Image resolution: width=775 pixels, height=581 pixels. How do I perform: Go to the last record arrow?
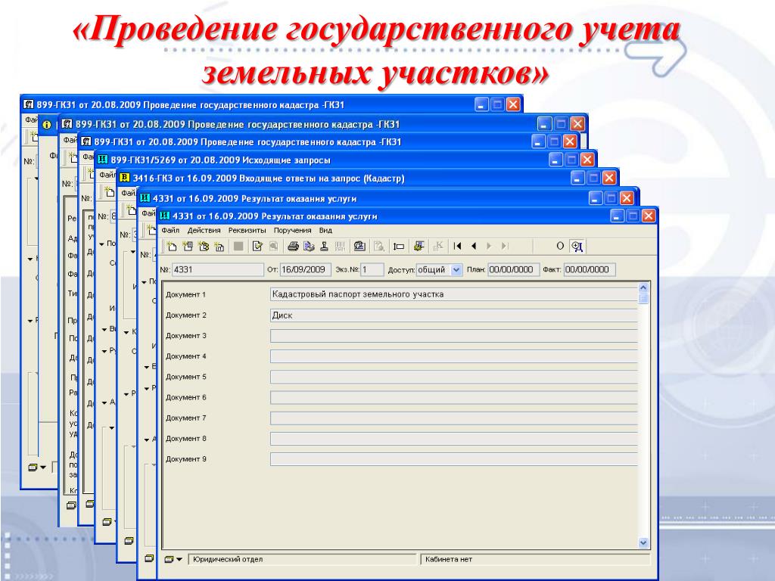coord(505,246)
